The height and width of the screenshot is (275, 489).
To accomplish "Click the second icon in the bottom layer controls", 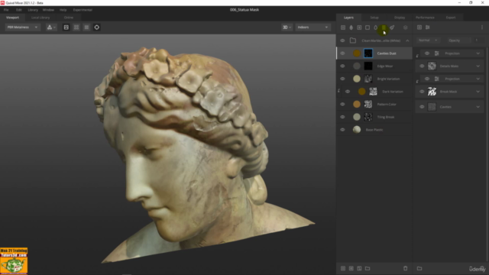I will [x=351, y=268].
